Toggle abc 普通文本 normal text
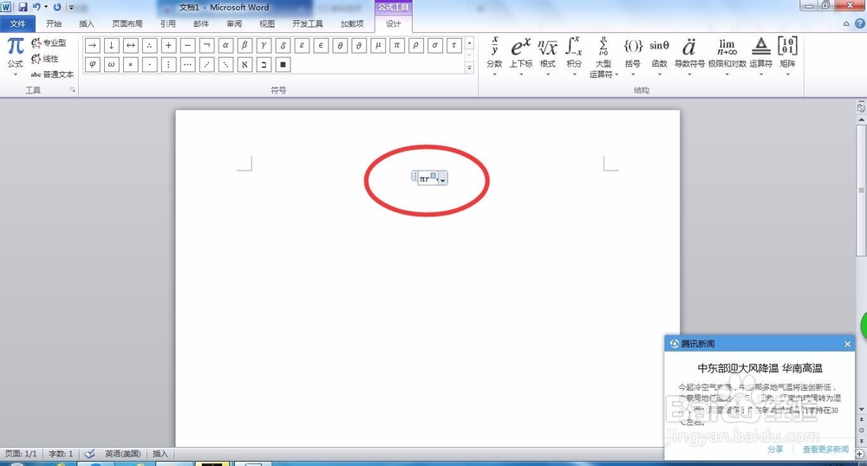 coord(52,74)
